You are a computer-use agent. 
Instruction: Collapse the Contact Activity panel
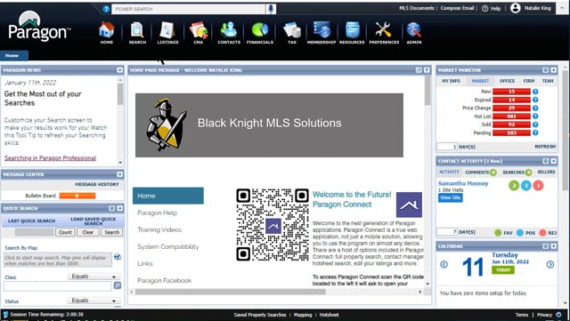(553, 161)
